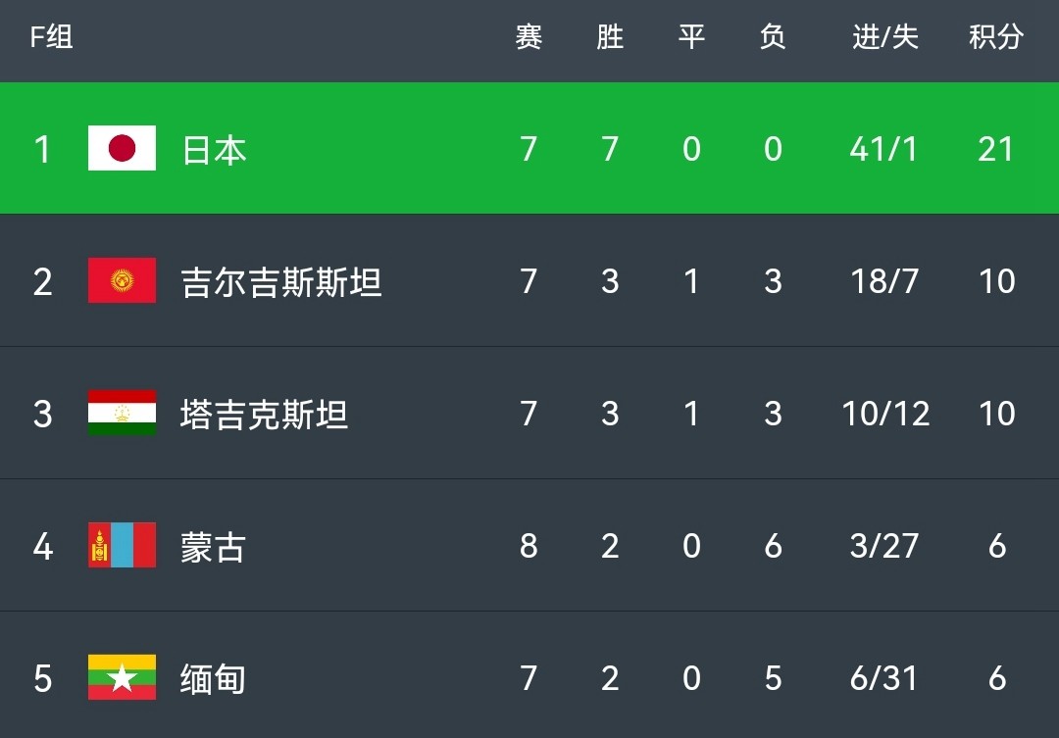Click the 进/失 column header
Image resolution: width=1059 pixels, height=738 pixels.
884,36
